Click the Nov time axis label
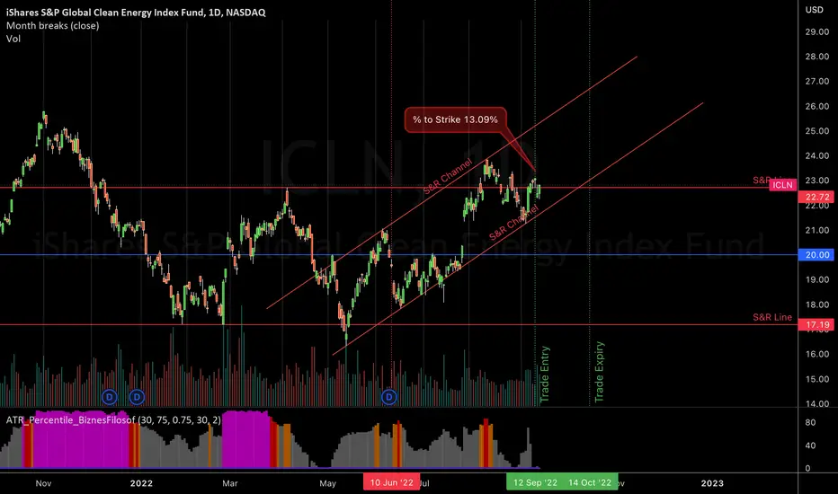Screen dimensions: 838x494 pos(43,483)
